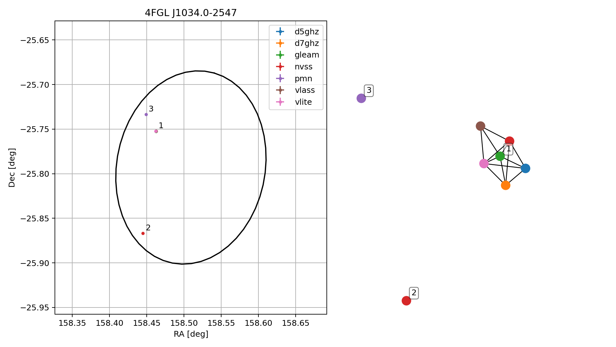Click the boxed label 3 near the purple node
616x347 pixels.
369,91
